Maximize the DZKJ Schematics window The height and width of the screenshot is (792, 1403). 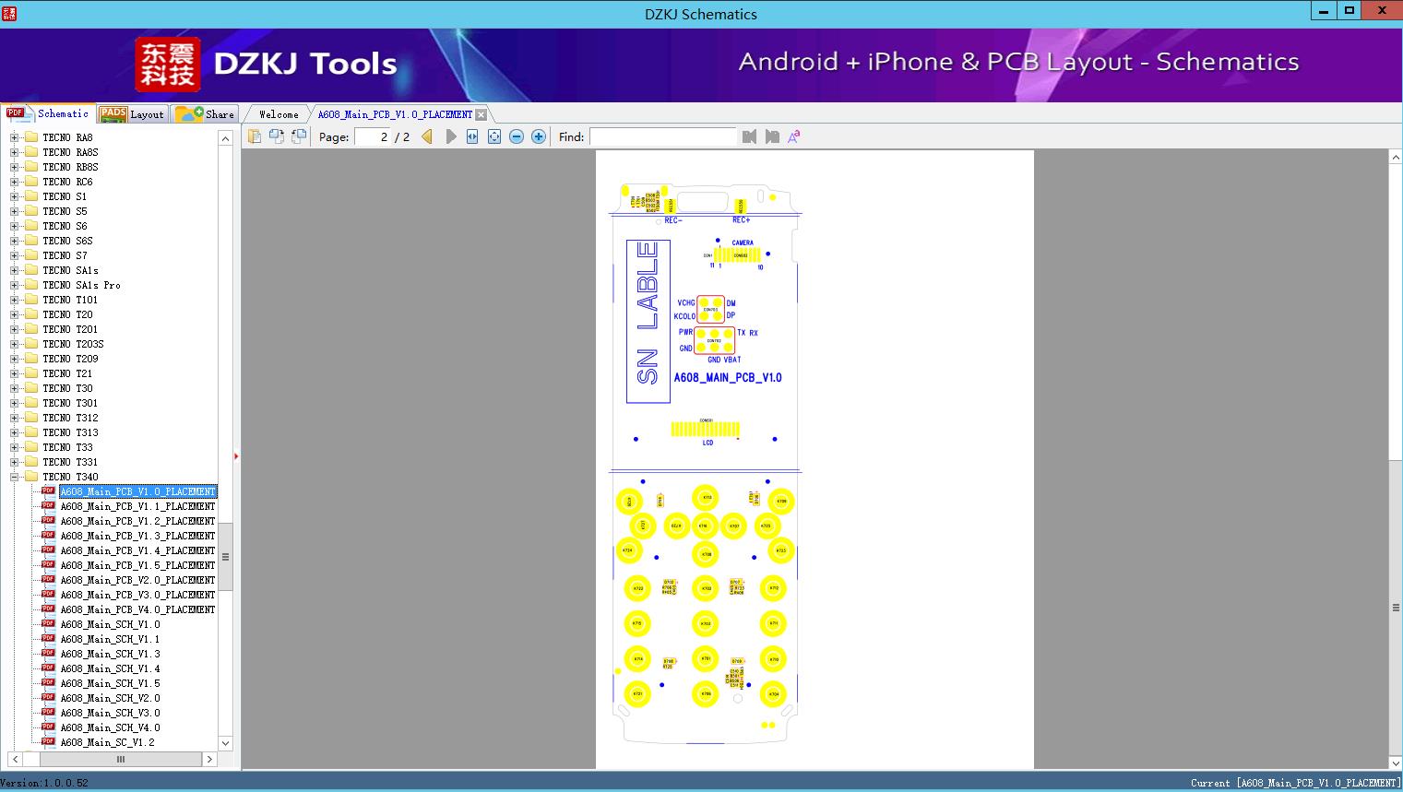click(1349, 10)
